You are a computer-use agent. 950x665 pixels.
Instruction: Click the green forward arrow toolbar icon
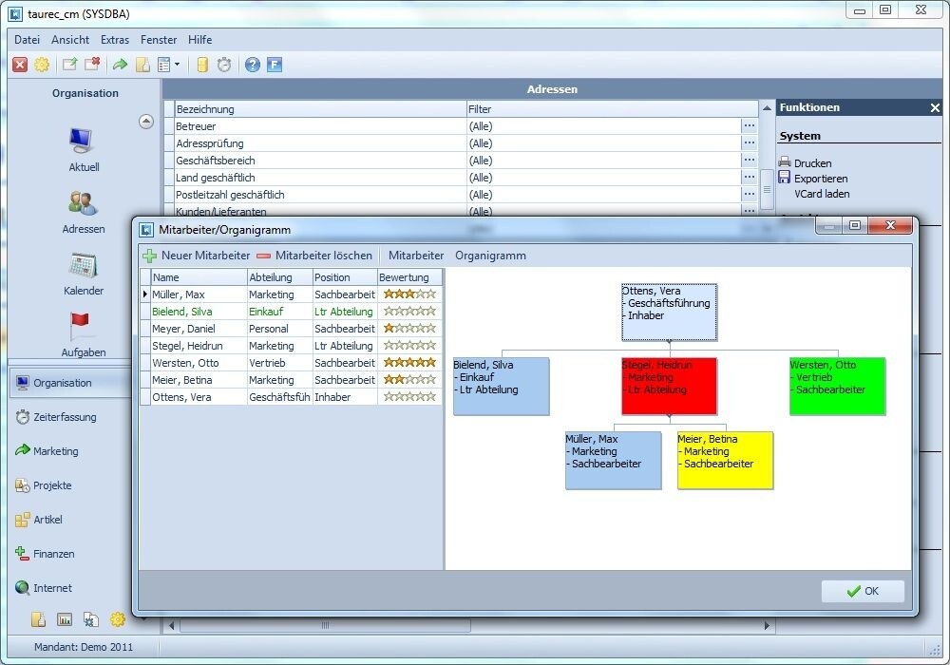coord(120,65)
